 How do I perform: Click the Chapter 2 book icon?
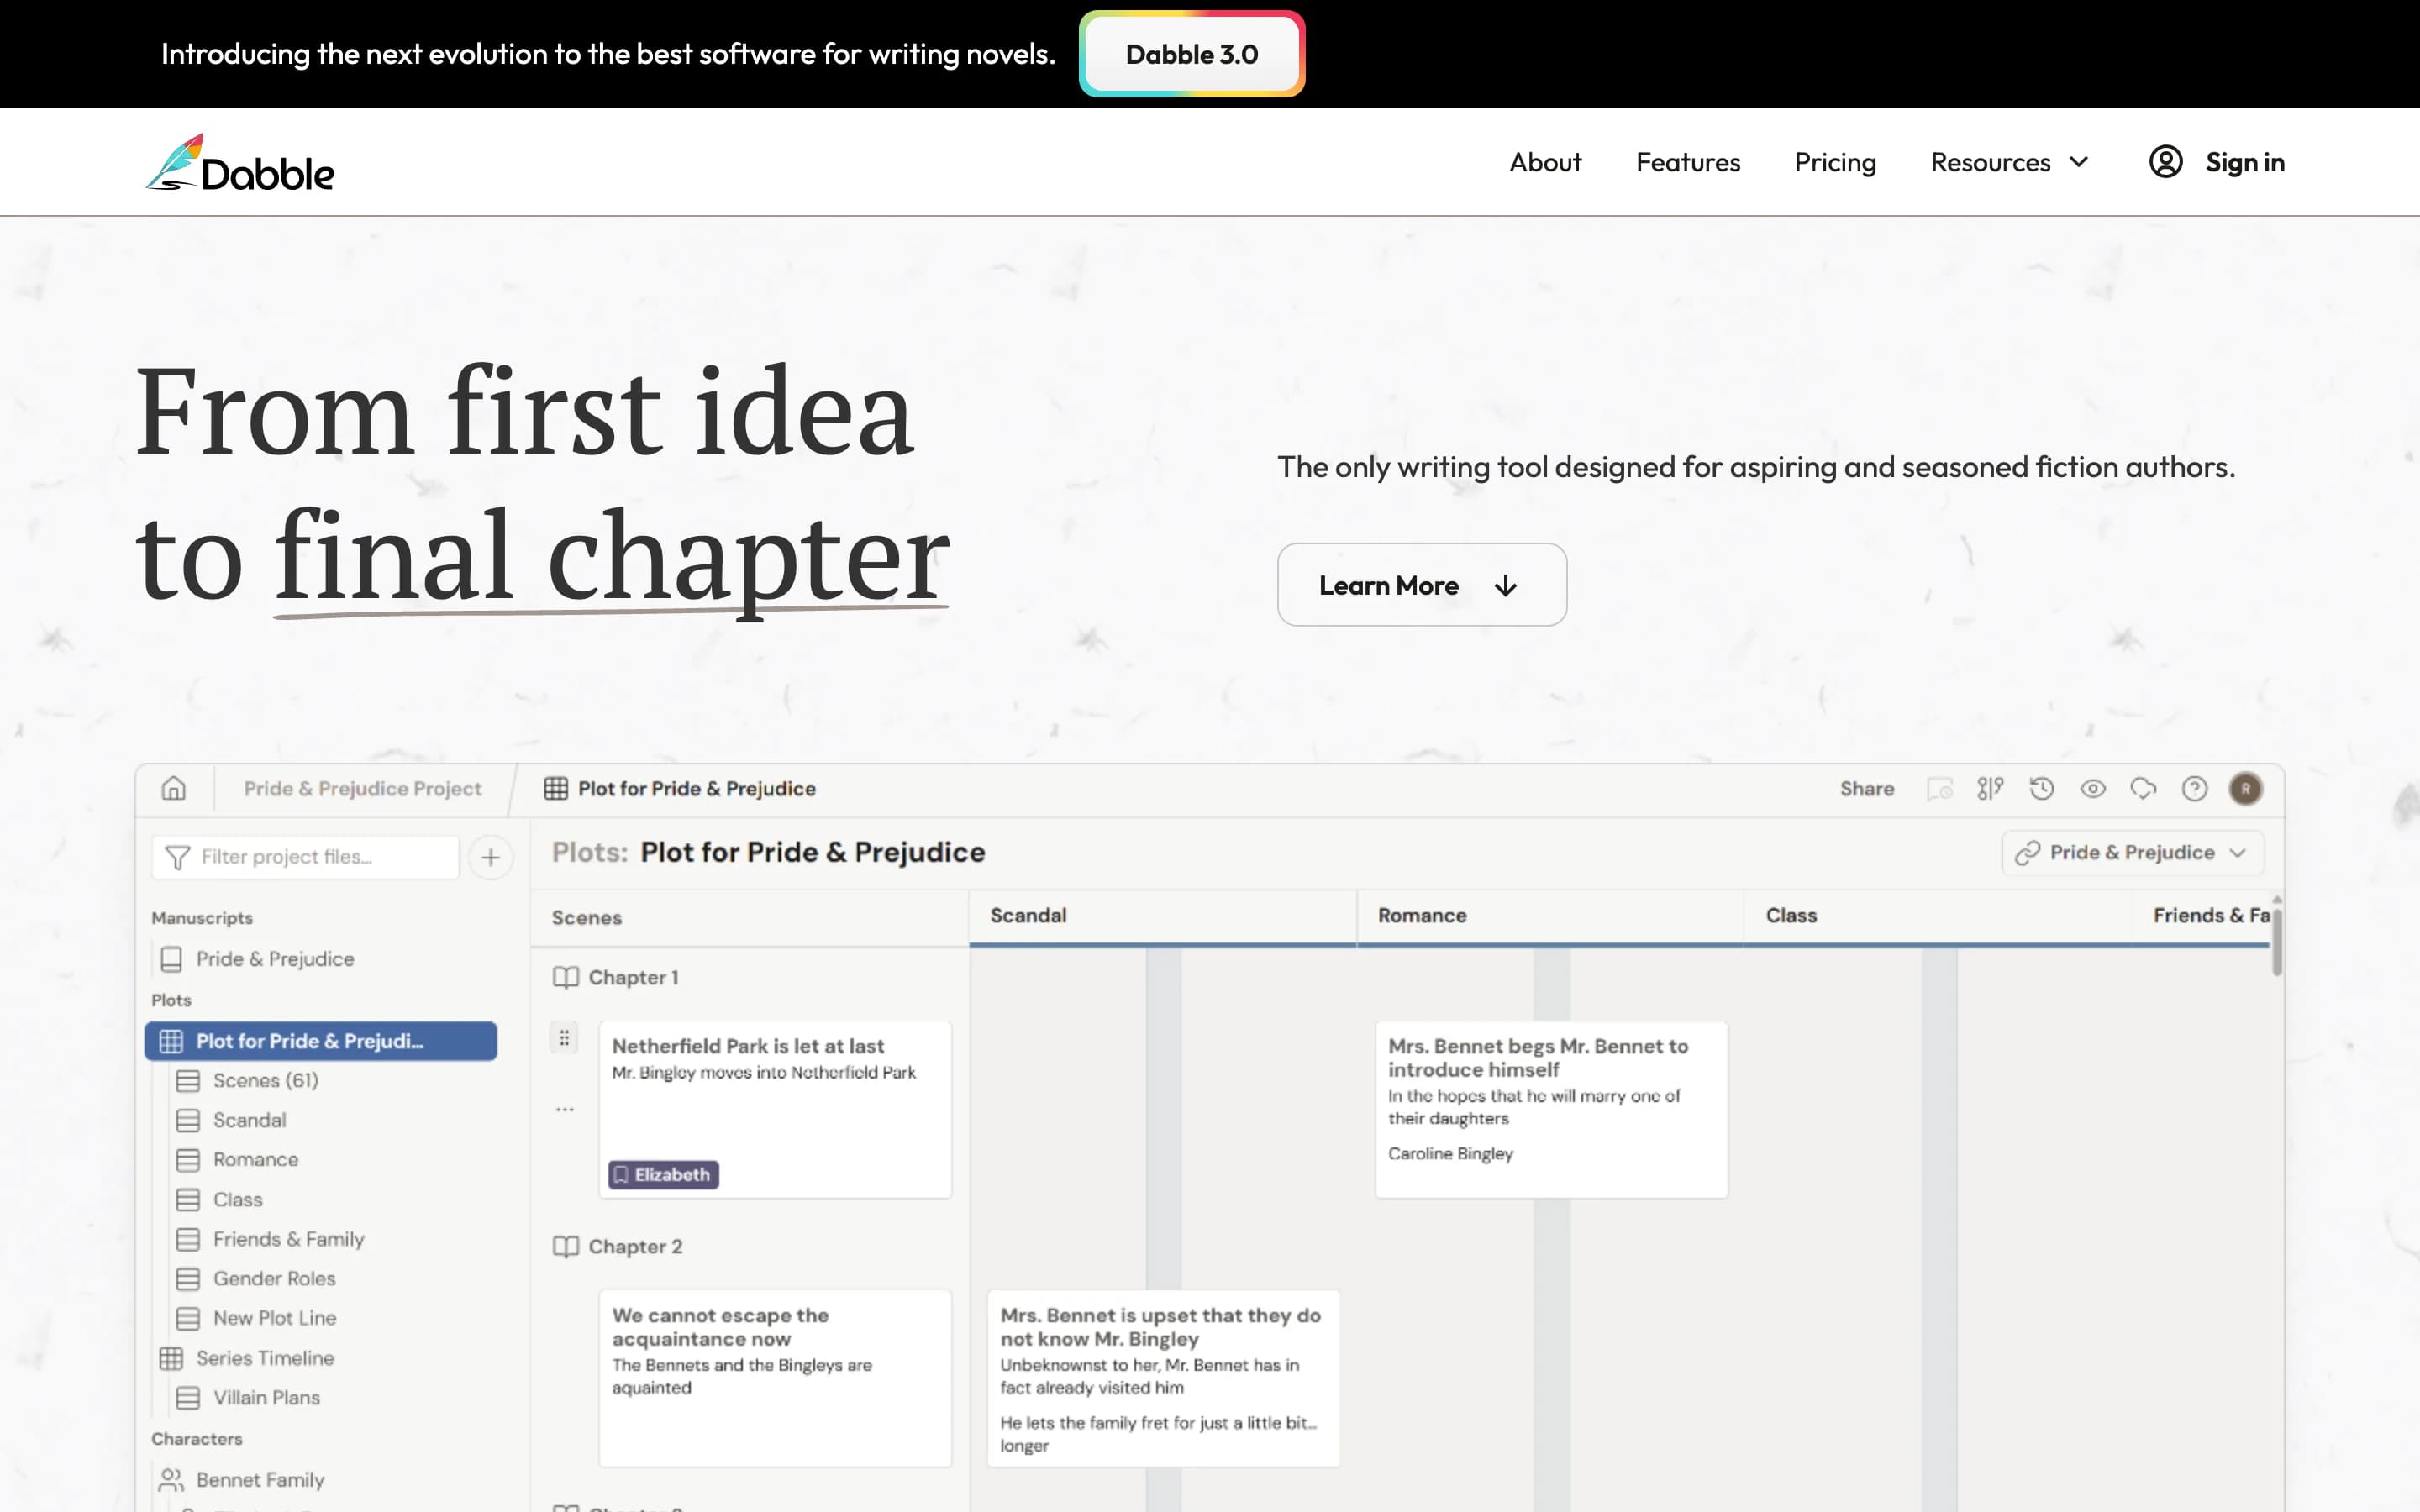(566, 1246)
